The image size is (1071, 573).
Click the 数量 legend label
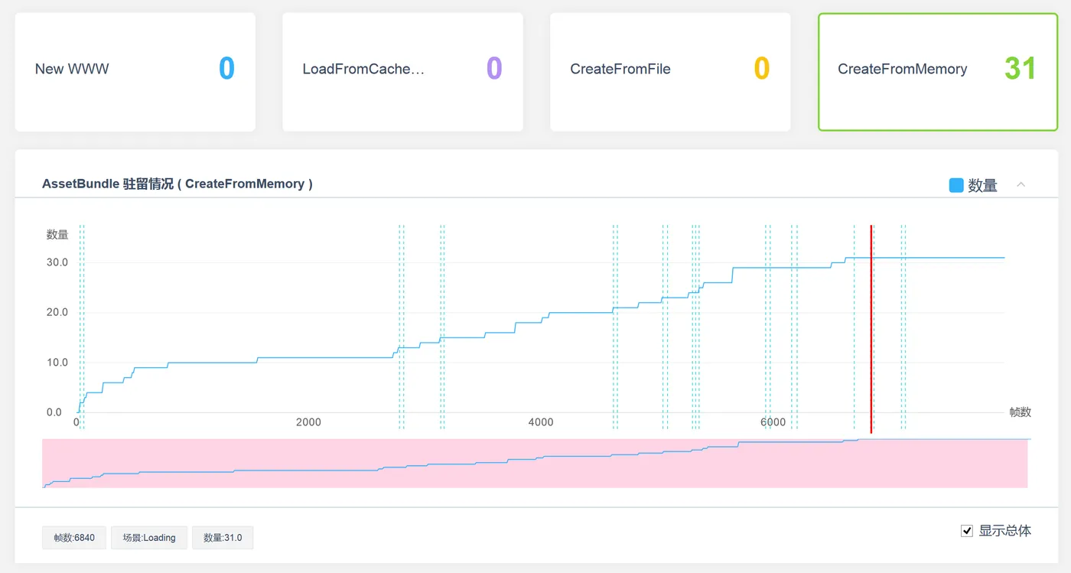coord(983,185)
